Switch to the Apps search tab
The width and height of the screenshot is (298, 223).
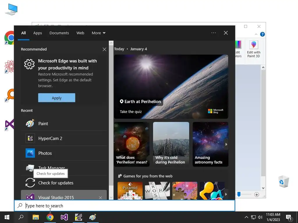[x=38, y=33]
